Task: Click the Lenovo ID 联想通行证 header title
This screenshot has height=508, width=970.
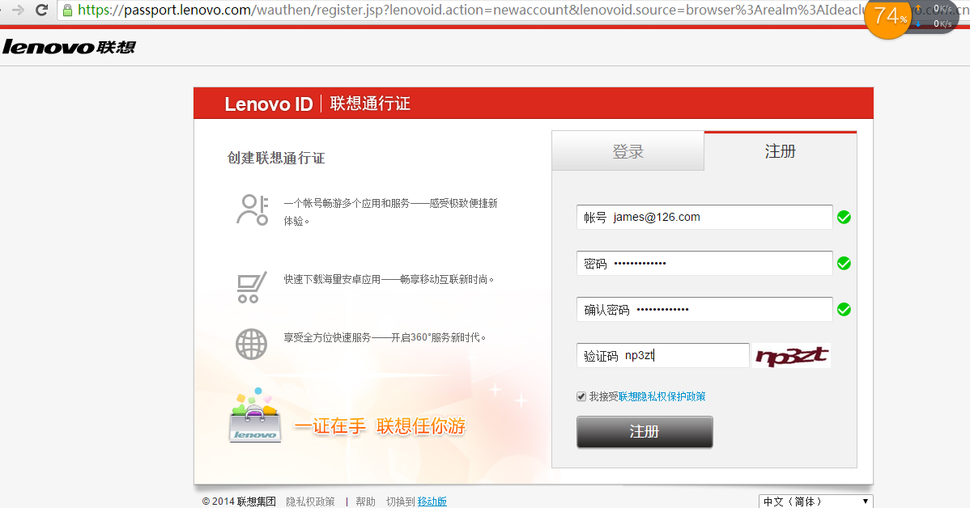Action: [317, 104]
